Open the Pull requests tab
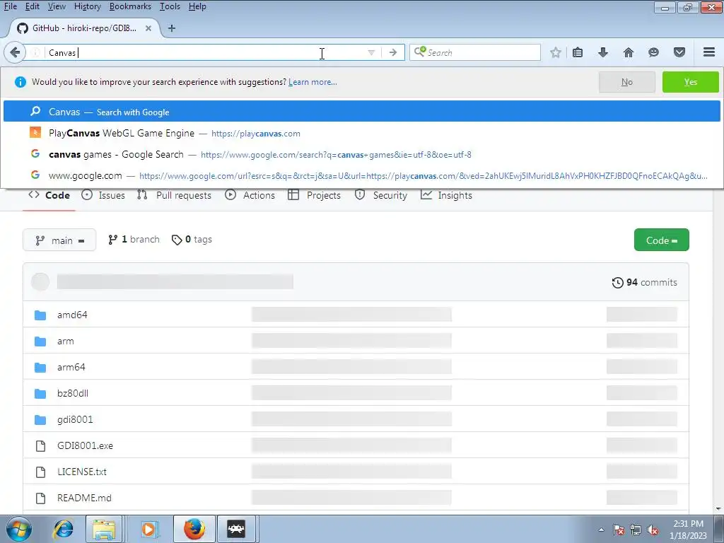This screenshot has height=543, width=724. (174, 195)
